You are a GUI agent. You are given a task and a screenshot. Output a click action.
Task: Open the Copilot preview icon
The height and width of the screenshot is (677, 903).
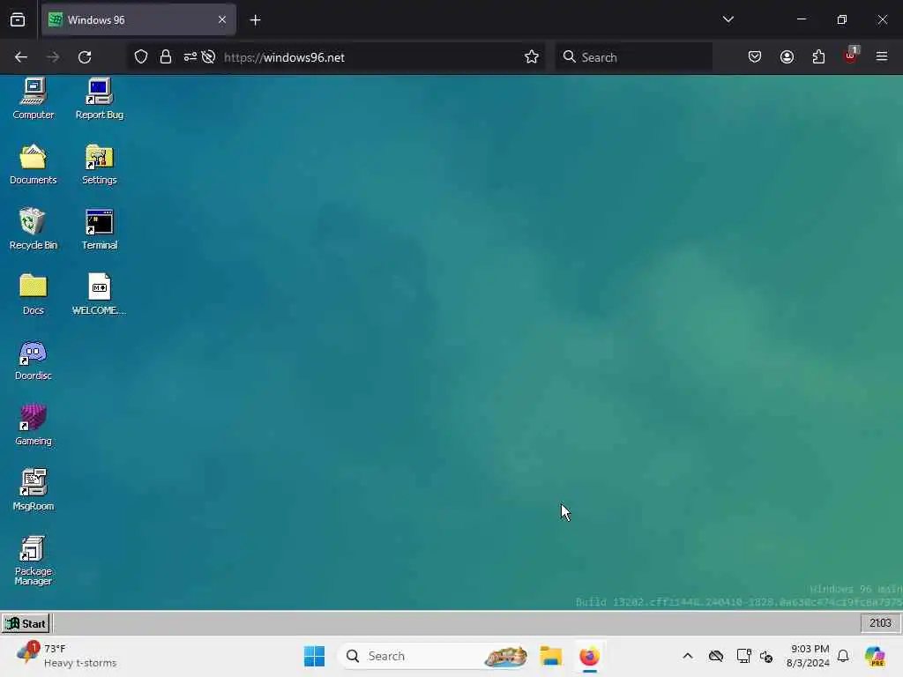tap(875, 656)
